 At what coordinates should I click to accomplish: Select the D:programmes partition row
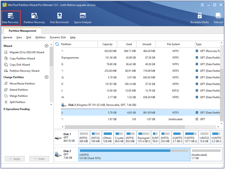[140, 58]
